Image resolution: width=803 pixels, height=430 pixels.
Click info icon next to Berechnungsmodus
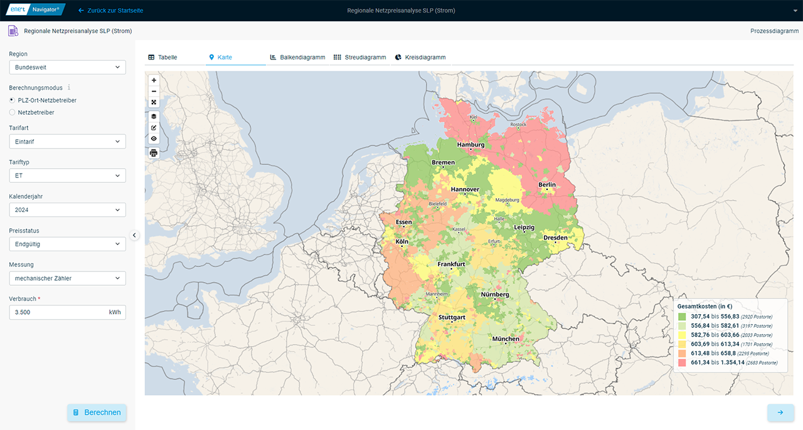pyautogui.click(x=69, y=88)
